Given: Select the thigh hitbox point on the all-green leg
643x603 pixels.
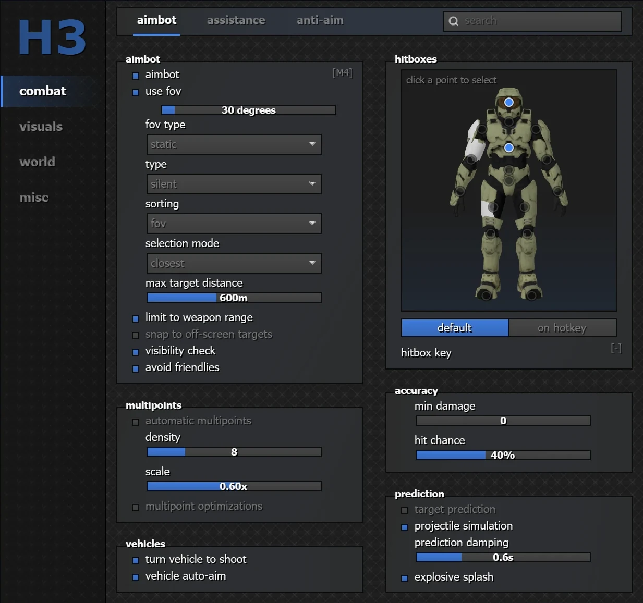Looking at the screenshot, I should click(x=525, y=207).
